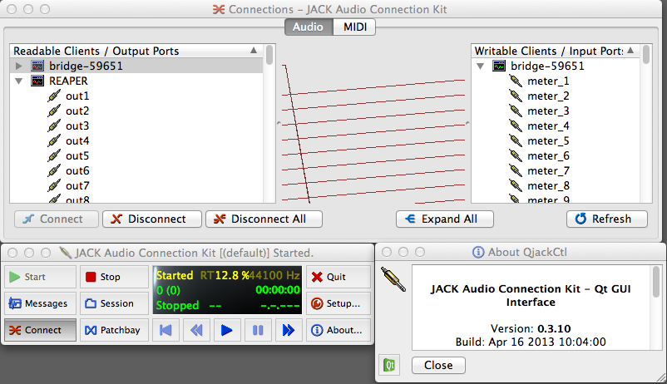Select out7 port plug icon
Image resolution: width=667 pixels, height=384 pixels.
coord(54,186)
